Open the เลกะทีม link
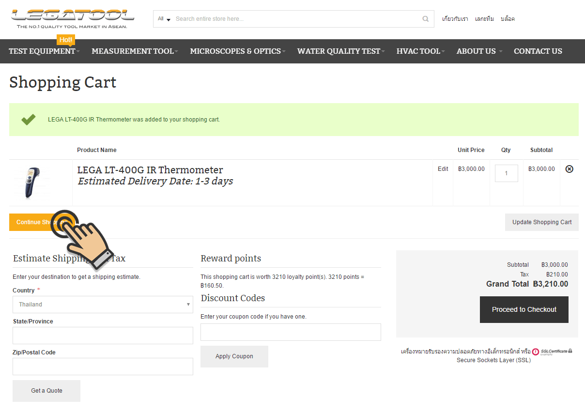585x413 pixels. [x=484, y=19]
